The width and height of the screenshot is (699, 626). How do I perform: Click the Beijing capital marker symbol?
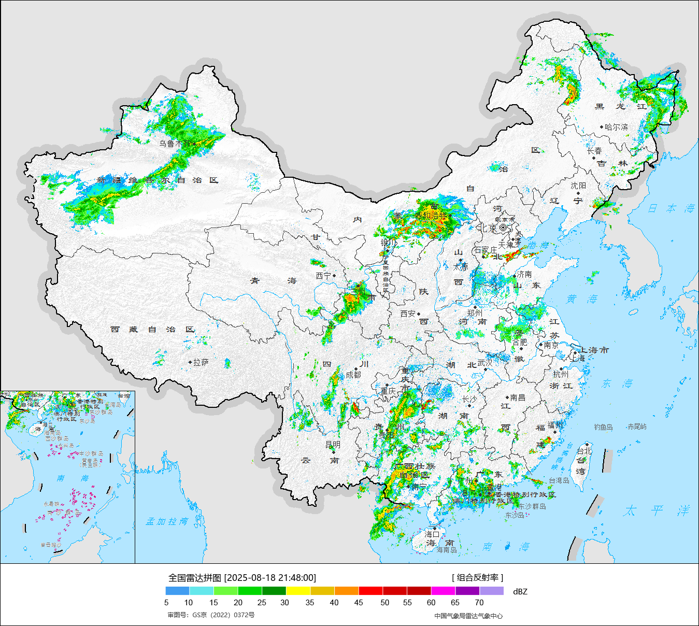tap(503, 227)
